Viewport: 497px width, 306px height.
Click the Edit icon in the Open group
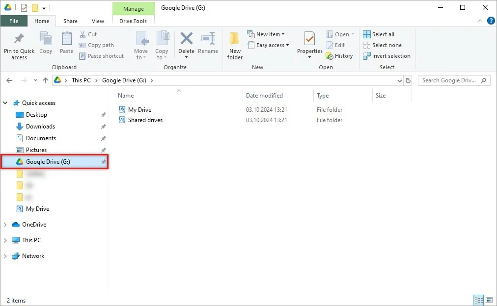pyautogui.click(x=337, y=45)
